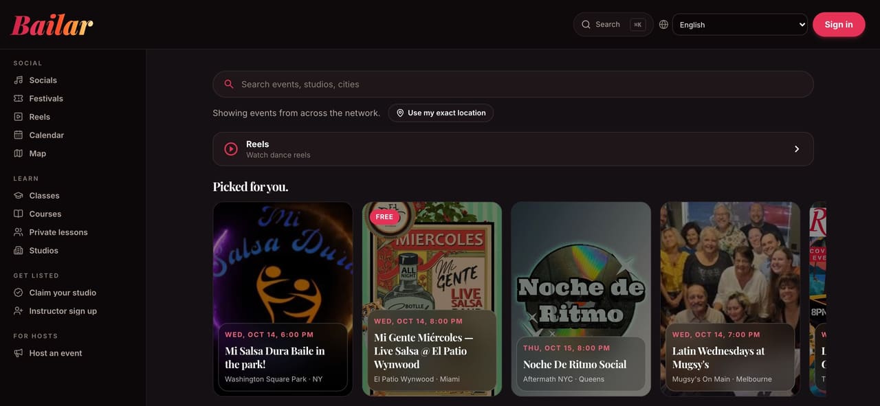Click the Map sidebar icon
The image size is (880, 406).
tap(19, 153)
